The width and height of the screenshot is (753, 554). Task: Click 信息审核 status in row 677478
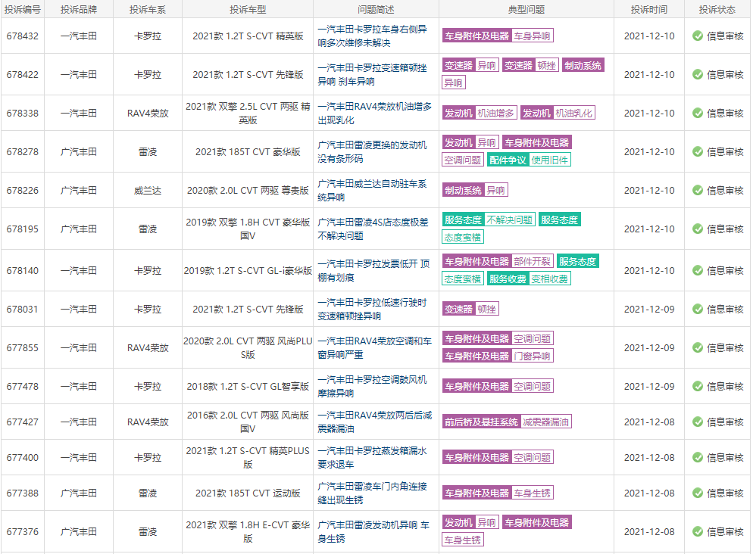pyautogui.click(x=725, y=386)
